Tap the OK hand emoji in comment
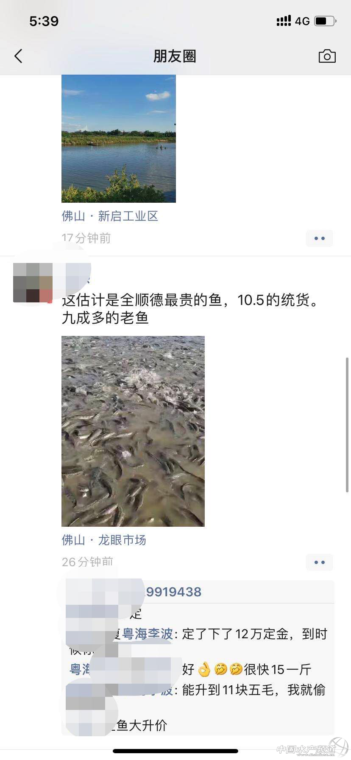351x760 pixels. pos(204,669)
